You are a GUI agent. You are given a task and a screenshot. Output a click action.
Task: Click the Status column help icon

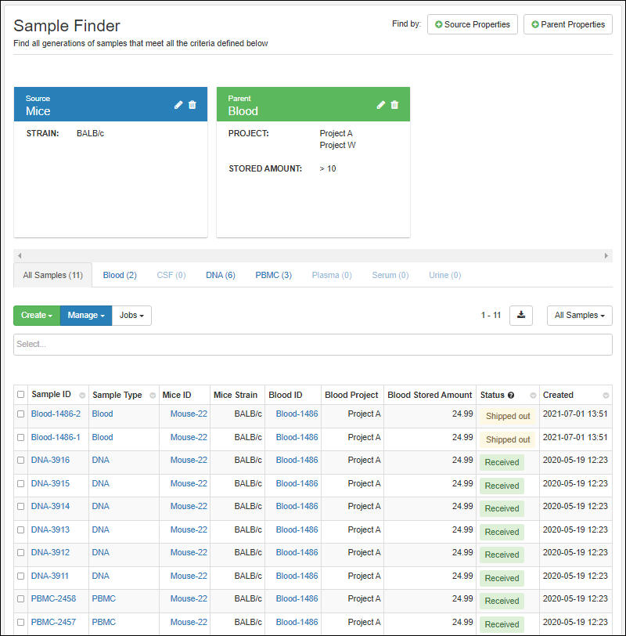point(510,396)
